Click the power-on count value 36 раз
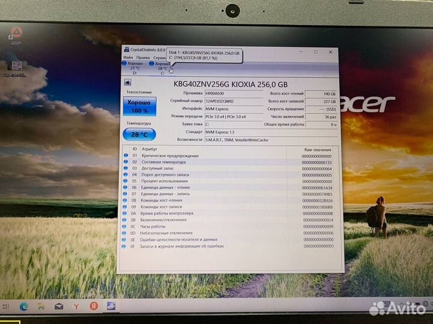The width and height of the screenshot is (433, 324). (321, 117)
